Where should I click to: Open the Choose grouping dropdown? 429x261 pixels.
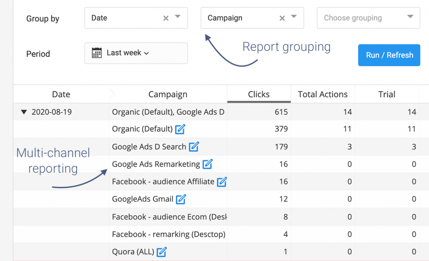pyautogui.click(x=368, y=18)
